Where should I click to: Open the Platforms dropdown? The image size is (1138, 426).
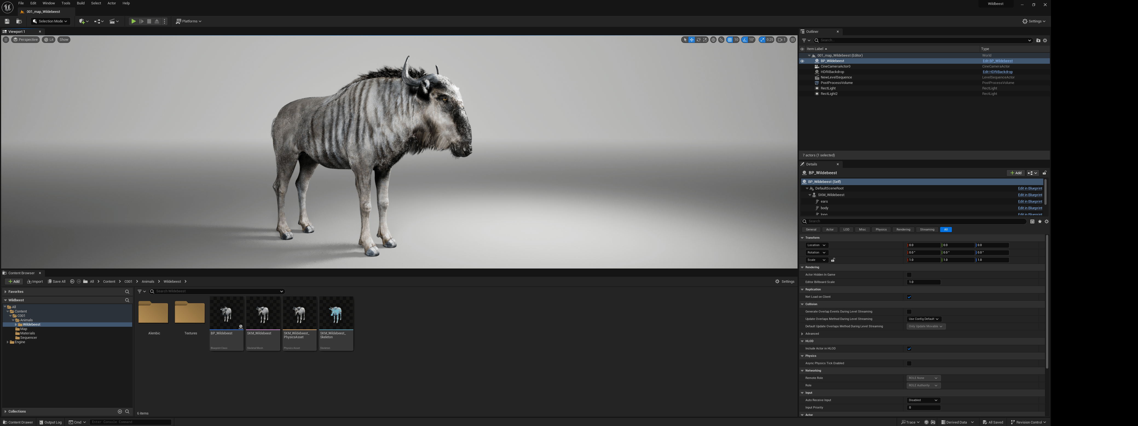pyautogui.click(x=189, y=21)
